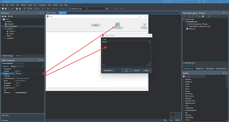This screenshot has height=122, width=229.
Task: Expand the Data Access palette category
Action: pyautogui.click(x=184, y=94)
